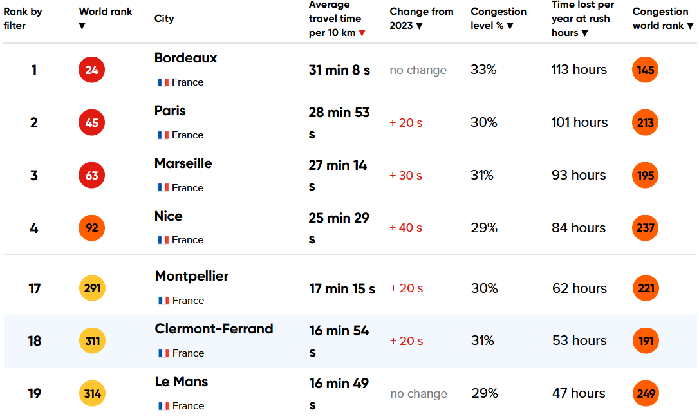This screenshot has width=699, height=419.
Task: Click Bordeaux world rank 24 badge
Action: (91, 70)
